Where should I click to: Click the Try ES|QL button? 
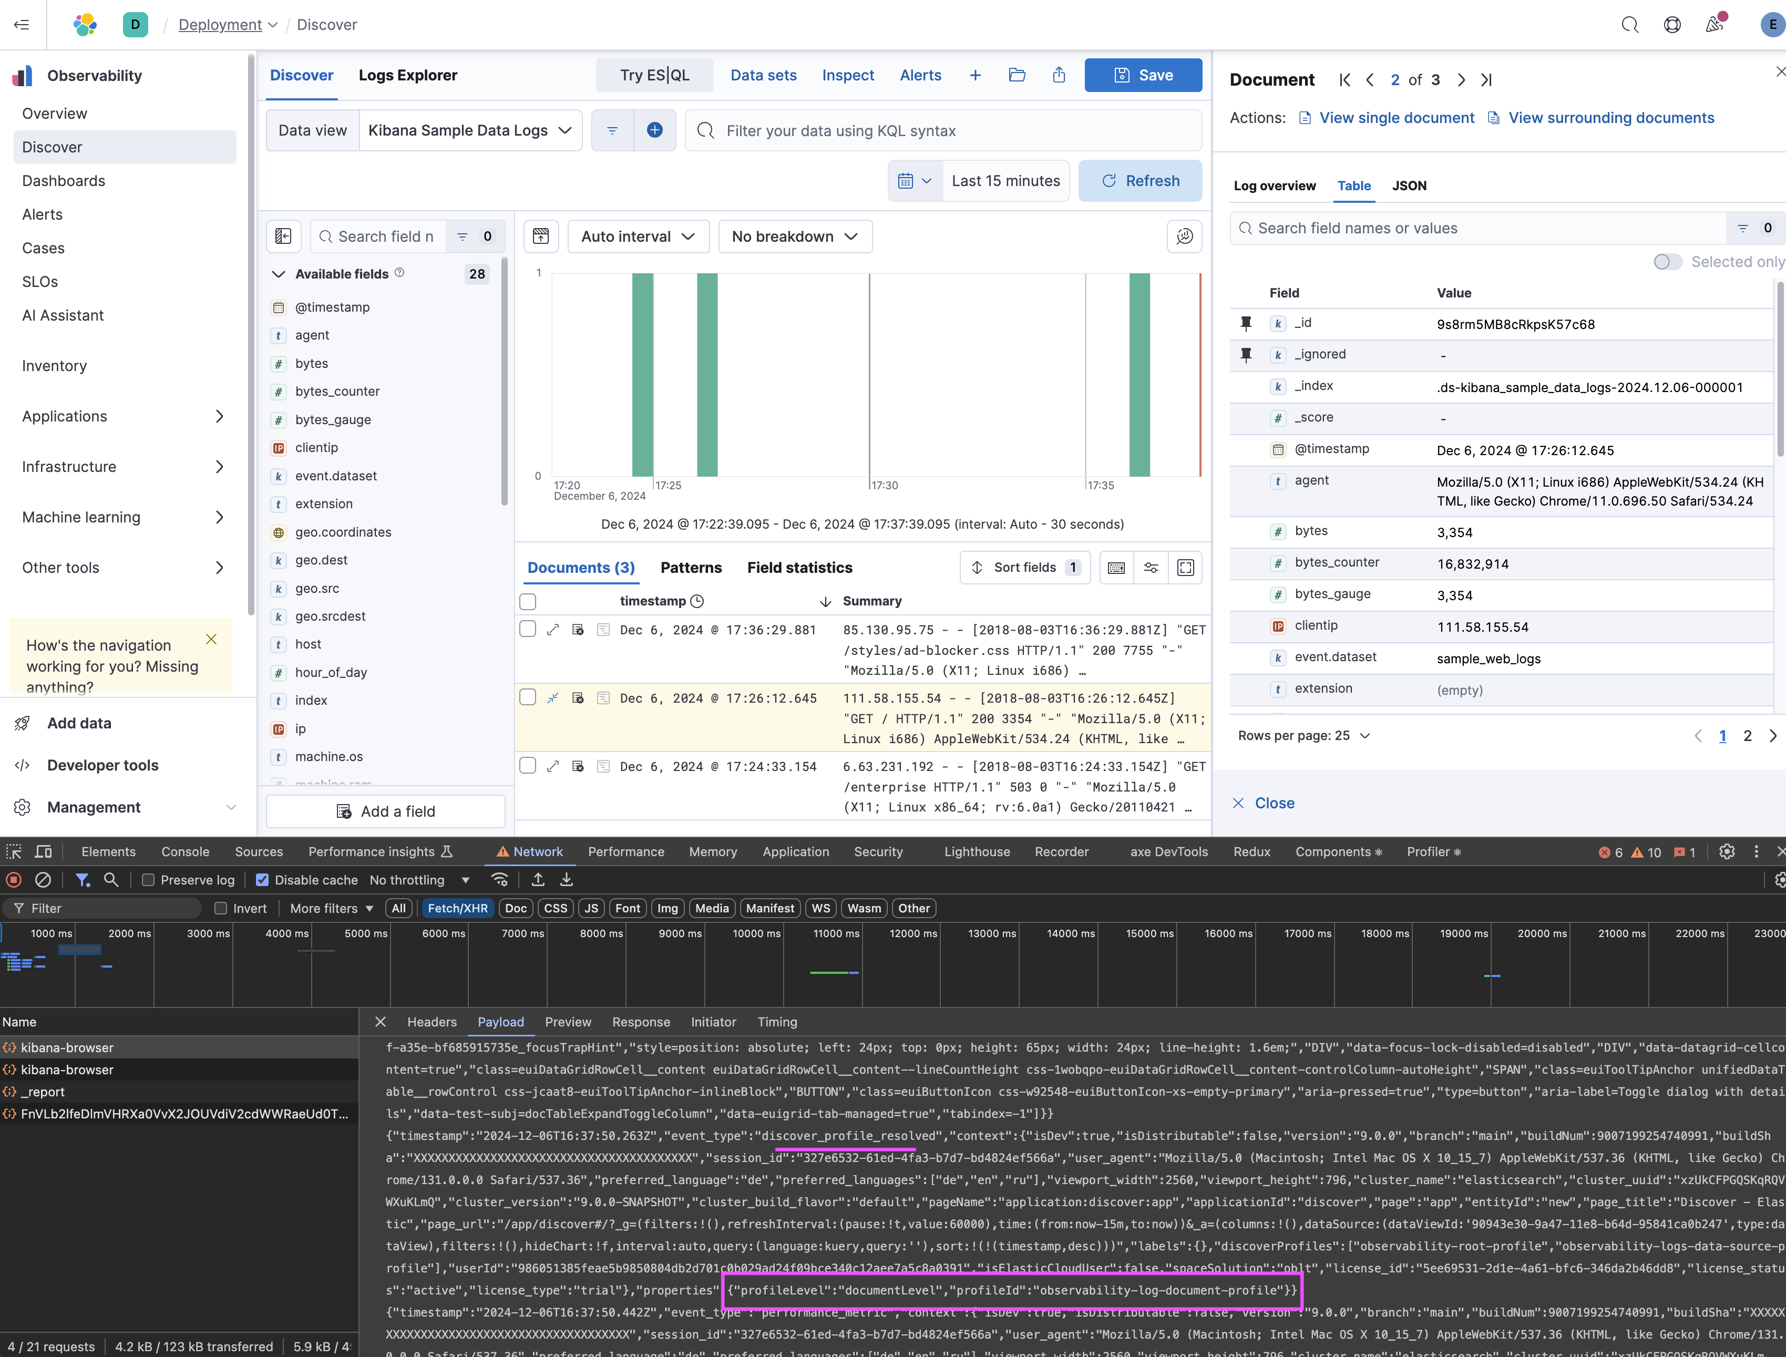[x=654, y=75]
